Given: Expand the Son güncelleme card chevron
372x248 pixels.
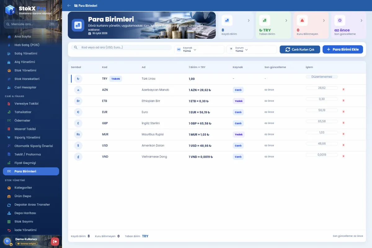Looking at the screenshot, I should [361, 20].
